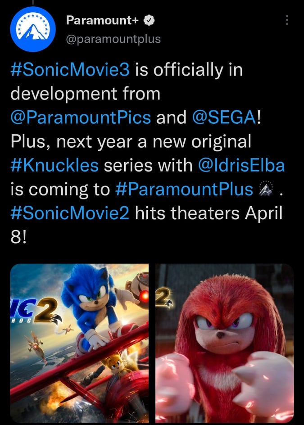This screenshot has height=425, width=304.
Task: Click the Paramount+ display name
Action: tap(102, 20)
